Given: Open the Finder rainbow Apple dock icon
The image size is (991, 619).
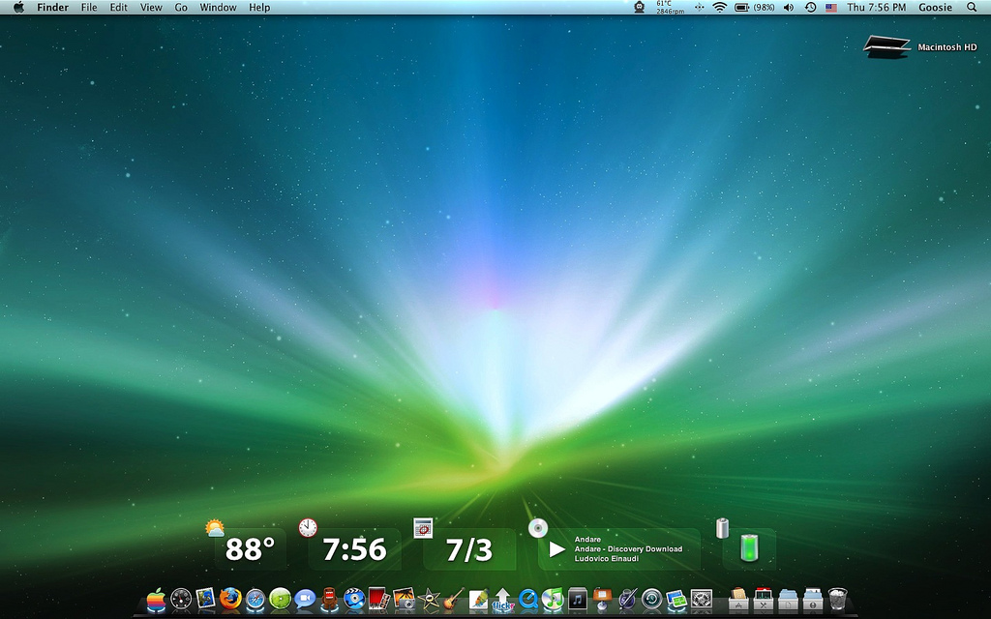Looking at the screenshot, I should [156, 599].
